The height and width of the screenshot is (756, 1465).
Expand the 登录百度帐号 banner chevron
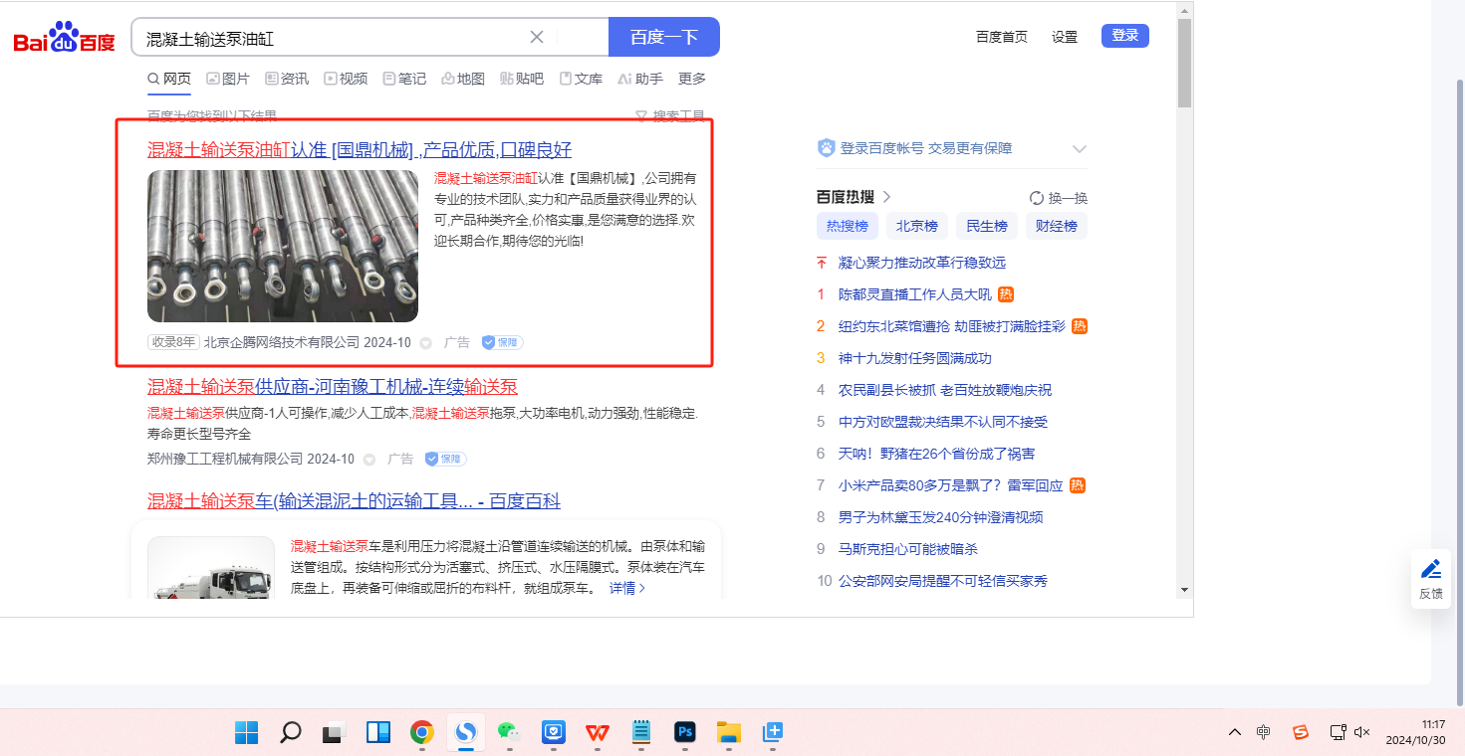pyautogui.click(x=1079, y=149)
